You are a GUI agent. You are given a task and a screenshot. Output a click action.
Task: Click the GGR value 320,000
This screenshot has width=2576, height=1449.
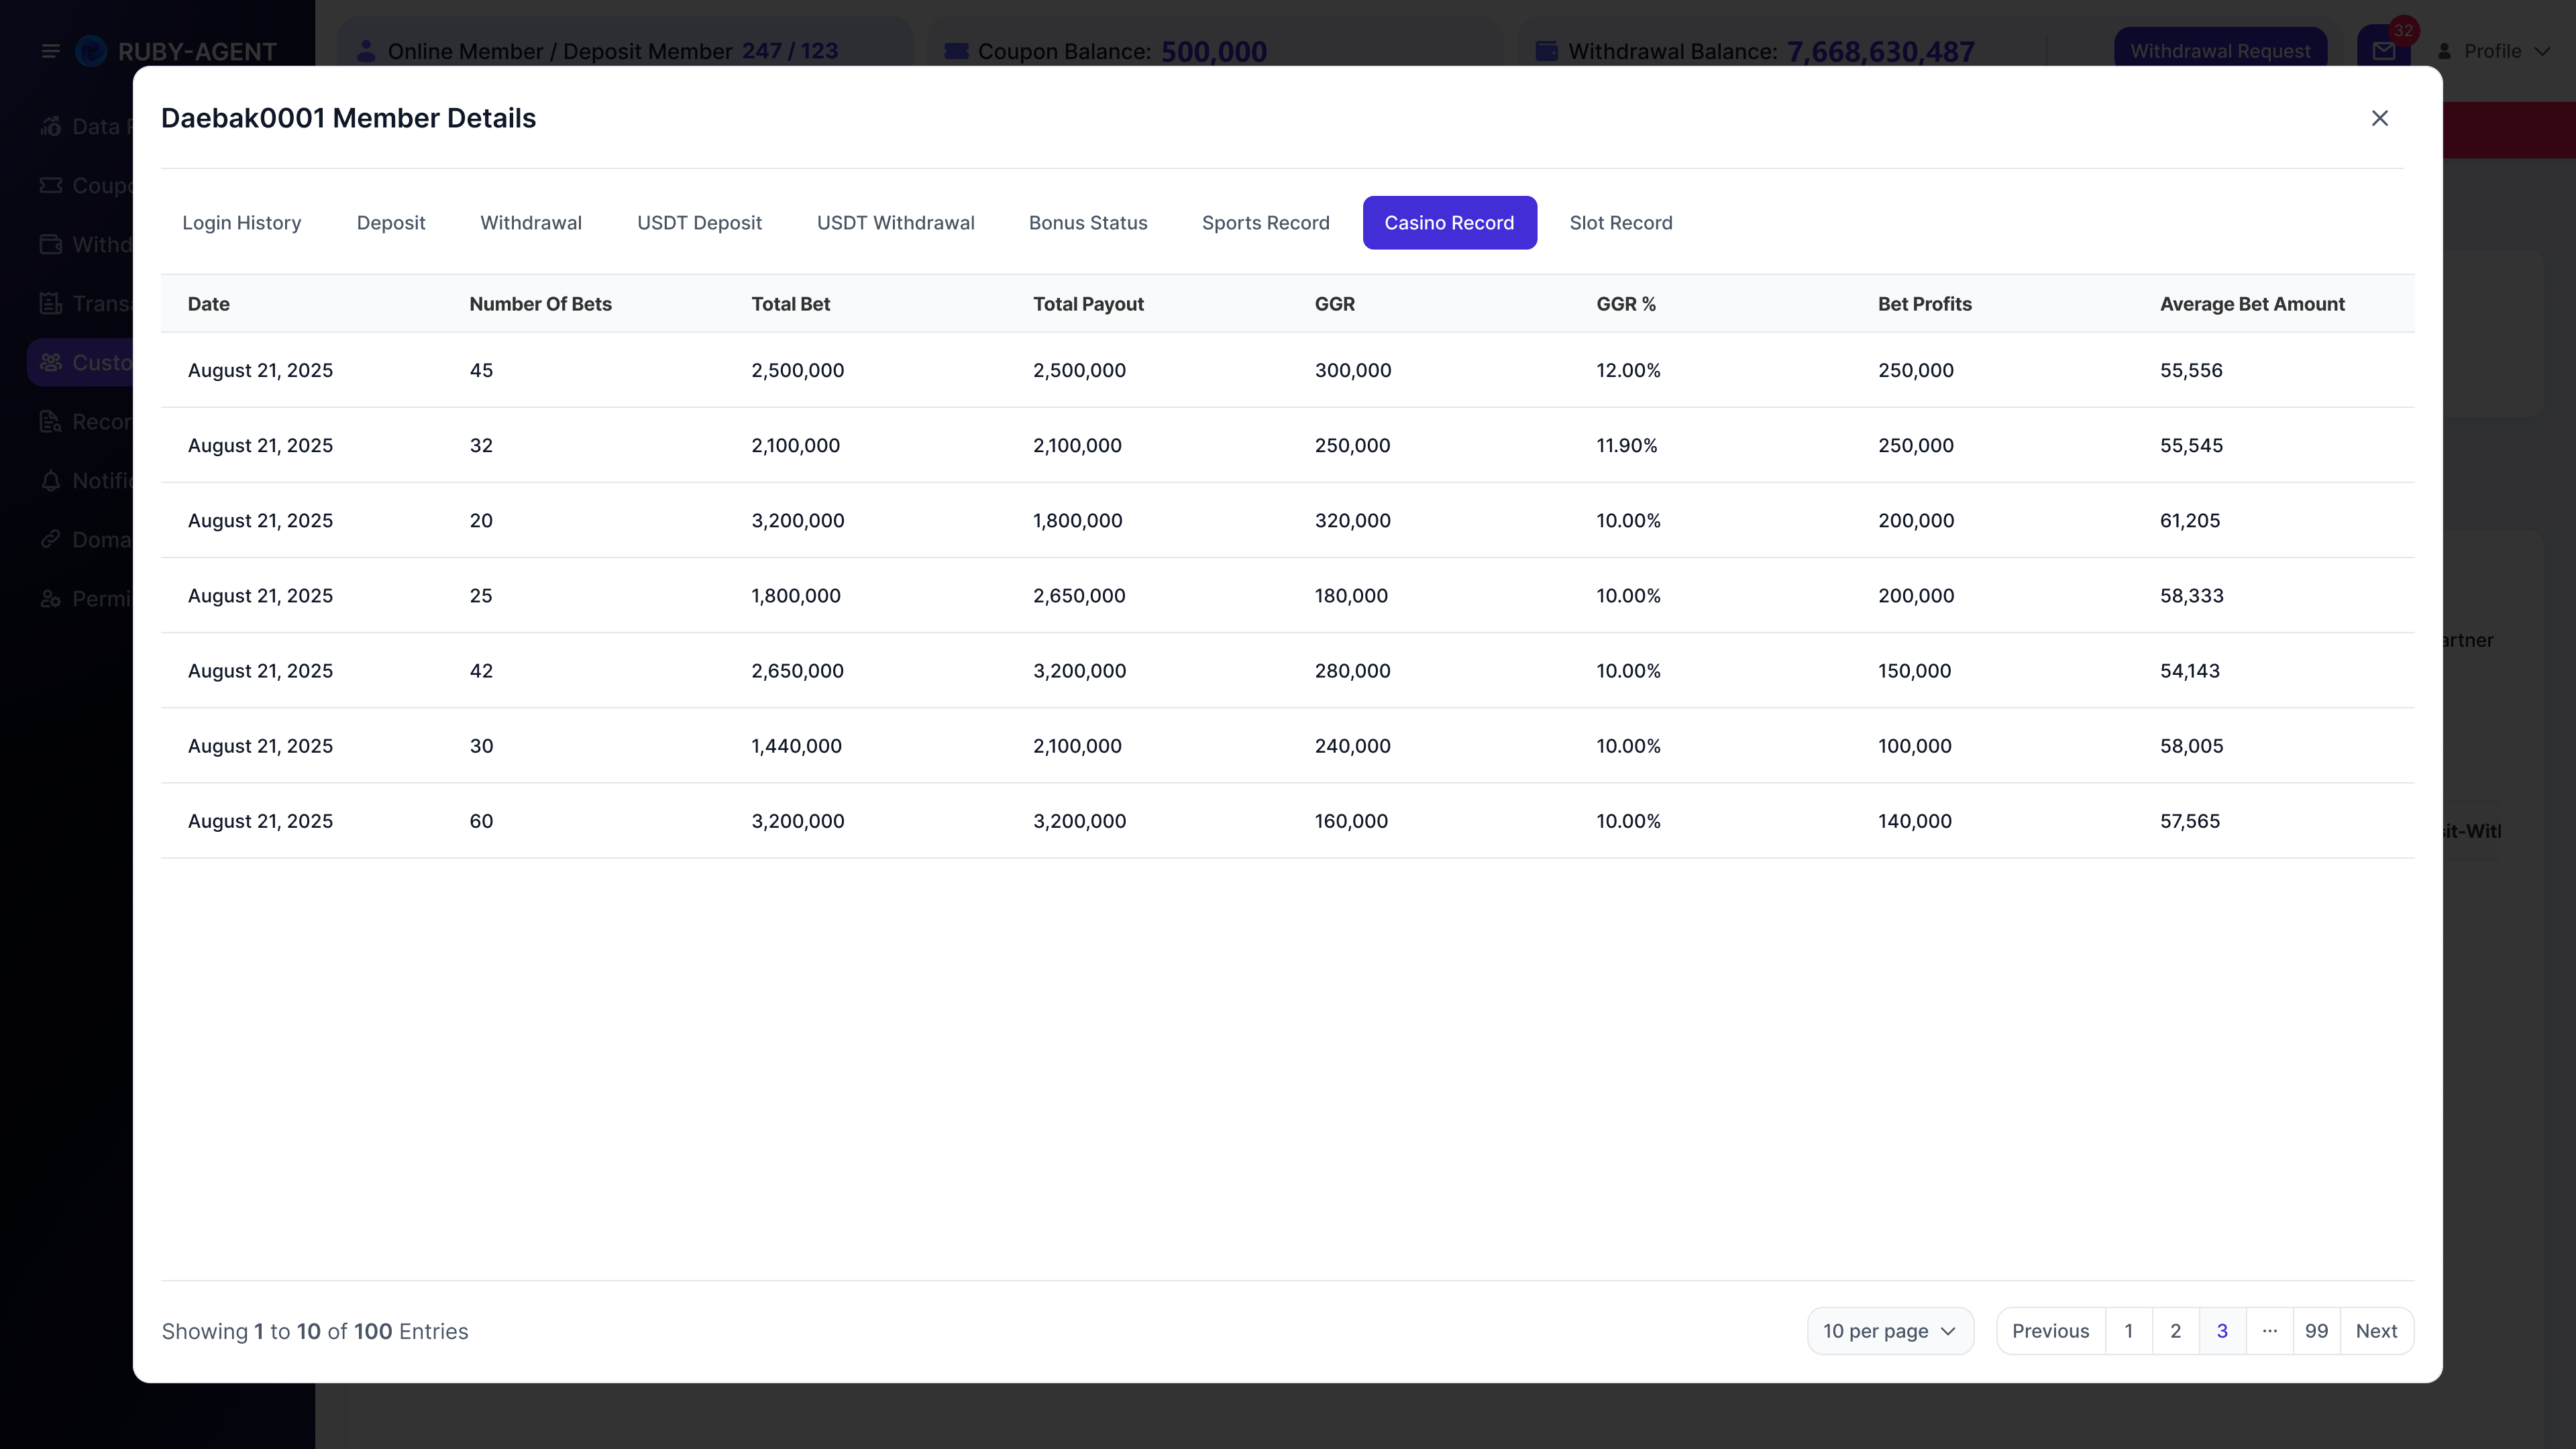coord(1352,521)
